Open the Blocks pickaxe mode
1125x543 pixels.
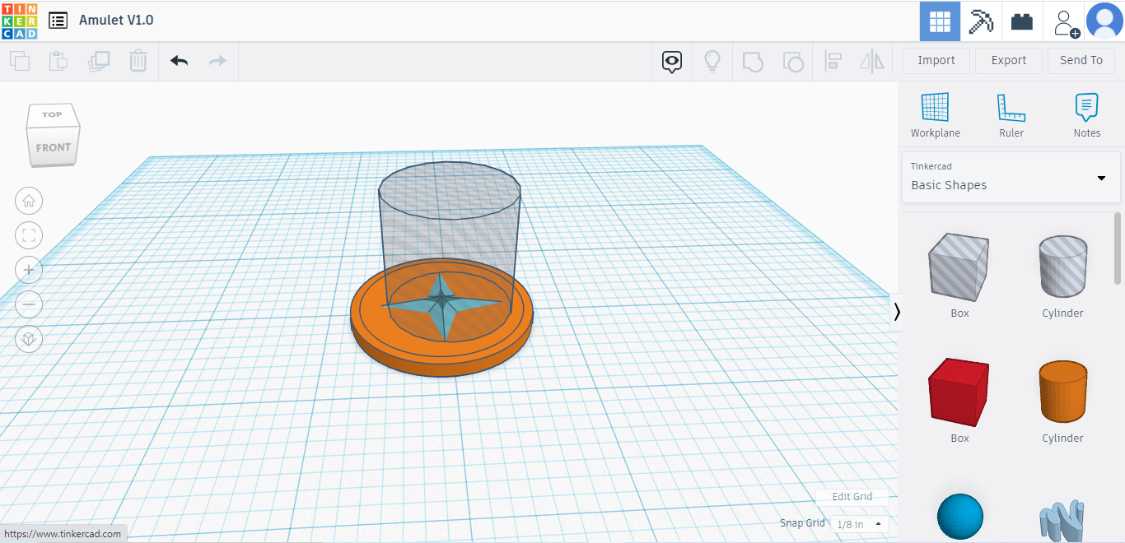[981, 21]
